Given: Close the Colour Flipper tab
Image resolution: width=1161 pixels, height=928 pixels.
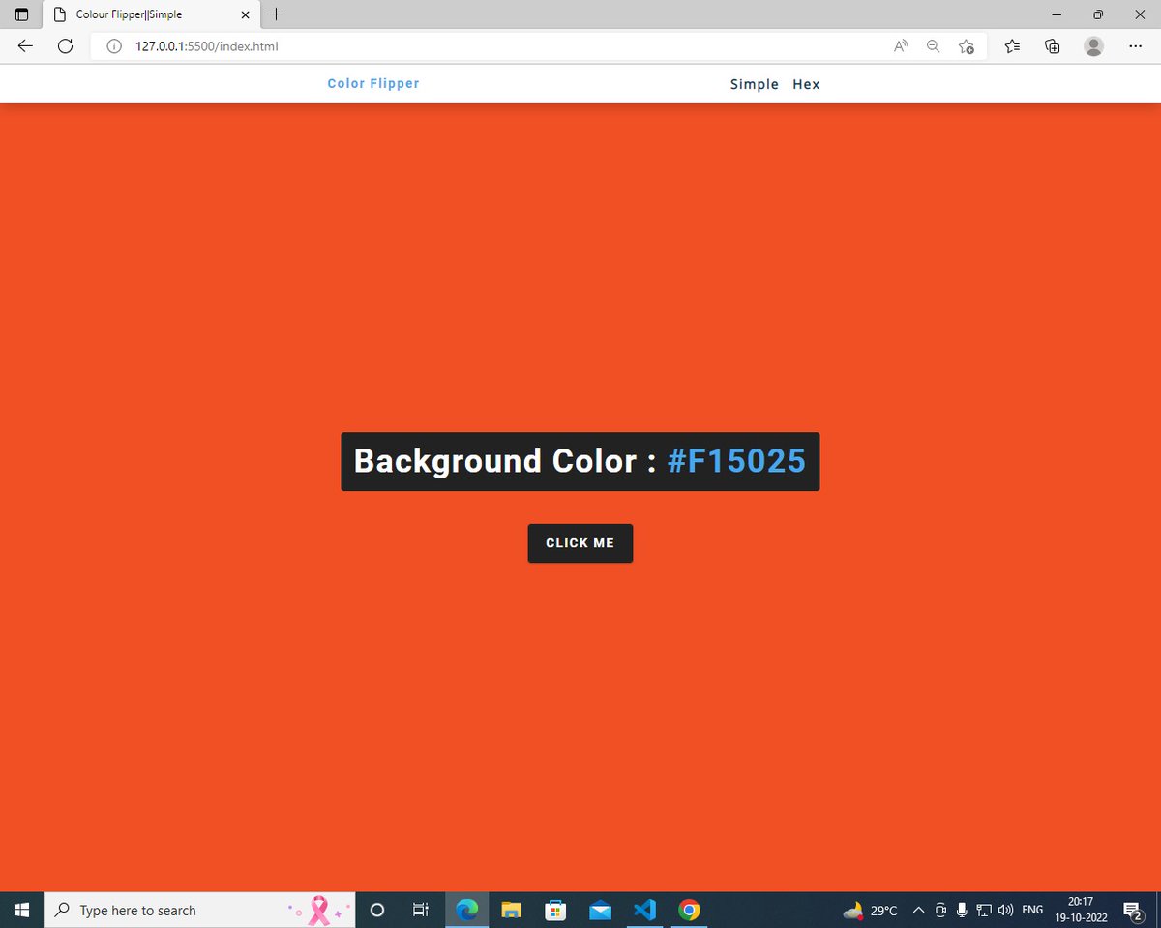Looking at the screenshot, I should [245, 15].
